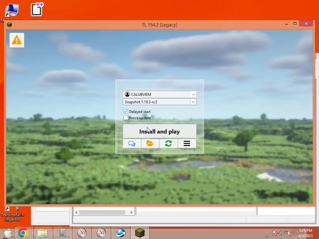319x239 pixels.
Task: Open the blue globe arrow taskbar icon
Action: pyautogui.click(x=121, y=233)
